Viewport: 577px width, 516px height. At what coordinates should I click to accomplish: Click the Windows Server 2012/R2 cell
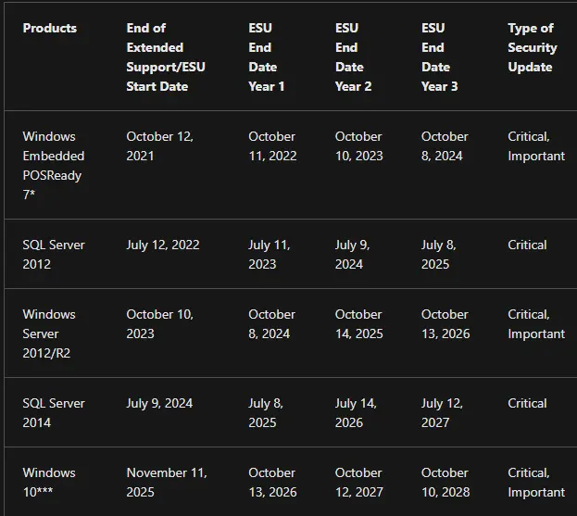49,334
